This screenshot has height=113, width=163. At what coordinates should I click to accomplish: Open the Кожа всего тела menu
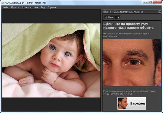click(29, 7)
